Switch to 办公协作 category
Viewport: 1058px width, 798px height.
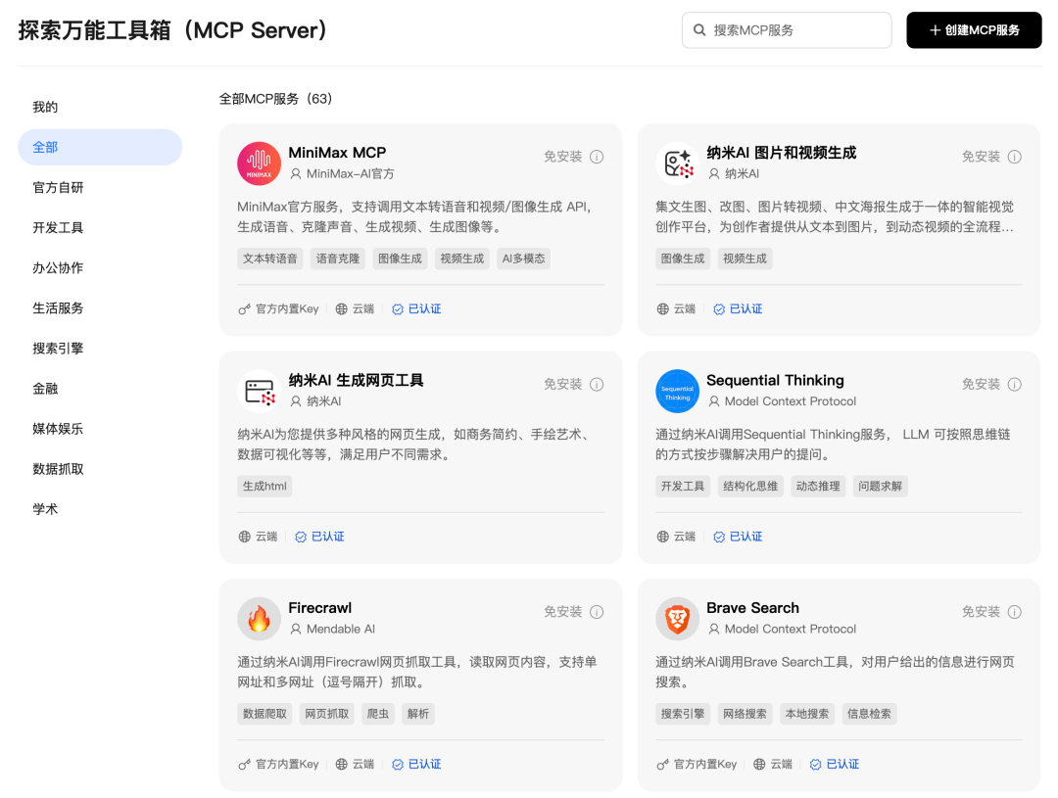pos(100,268)
